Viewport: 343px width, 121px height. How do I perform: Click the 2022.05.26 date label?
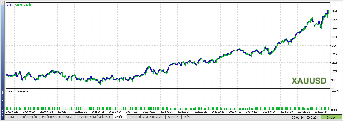click(x=167, y=112)
